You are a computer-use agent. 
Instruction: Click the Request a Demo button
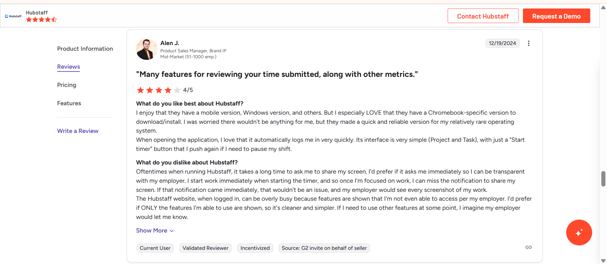pos(556,16)
